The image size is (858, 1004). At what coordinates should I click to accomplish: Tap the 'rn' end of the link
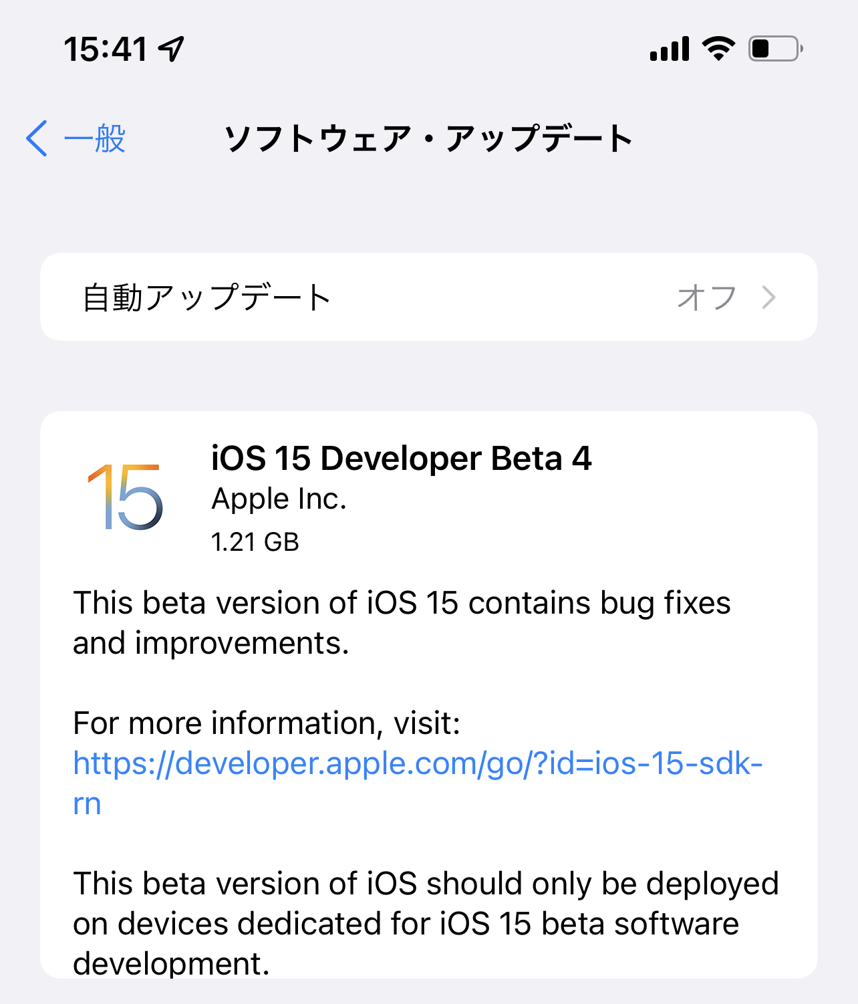point(87,803)
